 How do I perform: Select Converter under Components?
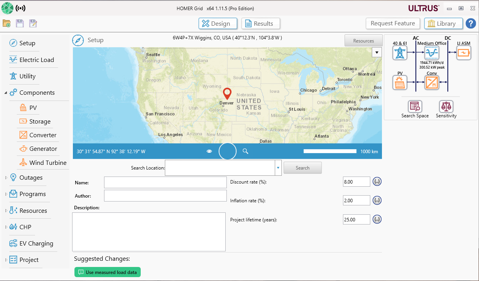tap(38, 135)
